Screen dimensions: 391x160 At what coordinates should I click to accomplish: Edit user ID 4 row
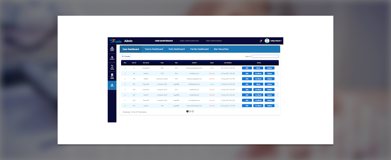pyautogui.click(x=247, y=68)
